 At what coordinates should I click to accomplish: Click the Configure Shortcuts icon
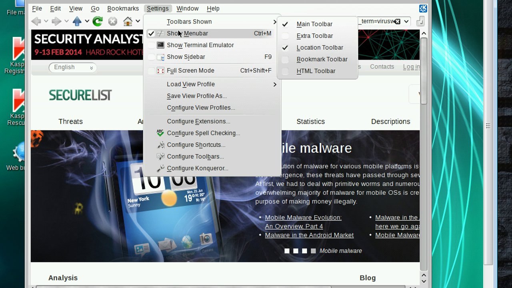tap(160, 145)
